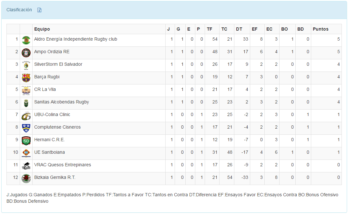
Task: Click the Bizkaia Gernika R.T. crest
Action: (26, 178)
